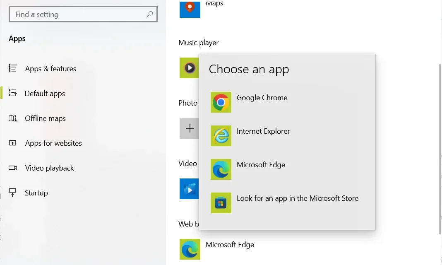
Task: Click the Startup icon in sidebar
Action: 13,193
